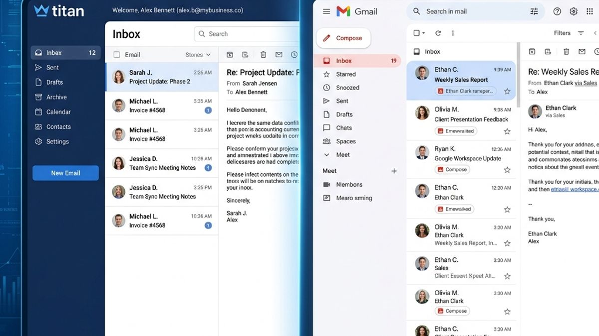Star the Olivia M. 3:30 AM email
This screenshot has width=599, height=336.
pos(507,312)
